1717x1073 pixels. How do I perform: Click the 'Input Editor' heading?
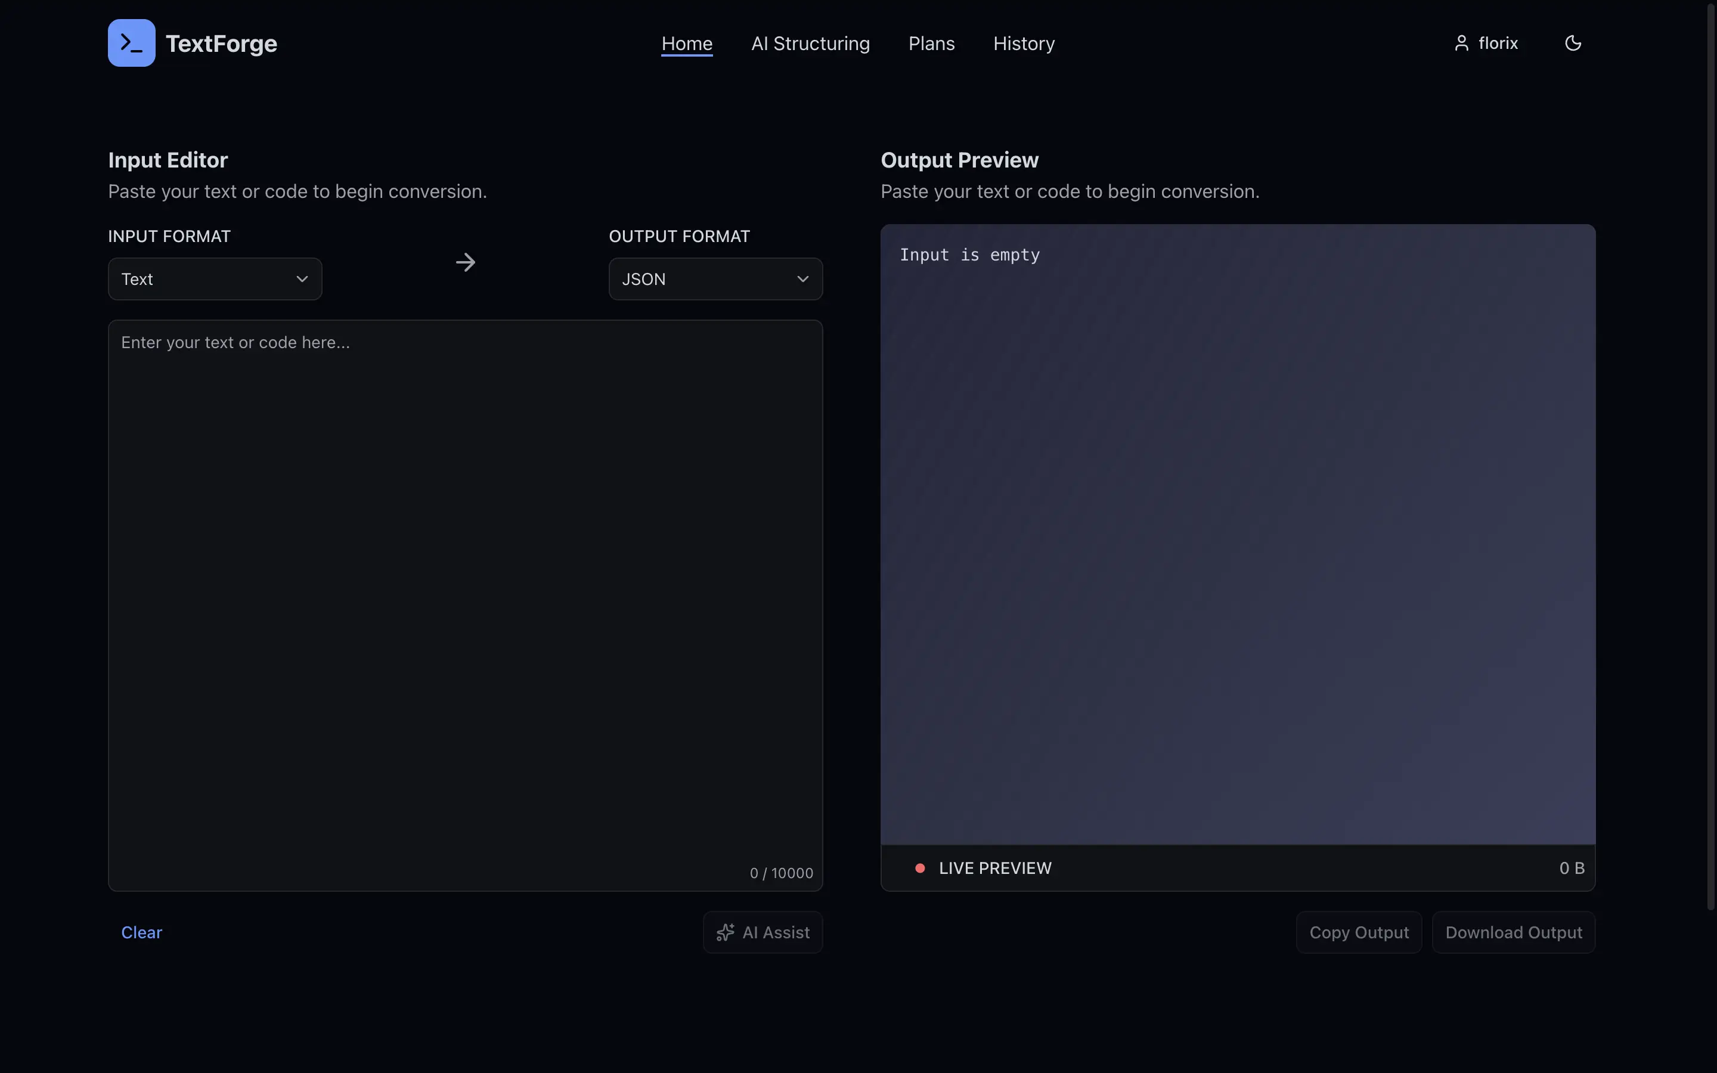pyautogui.click(x=168, y=160)
